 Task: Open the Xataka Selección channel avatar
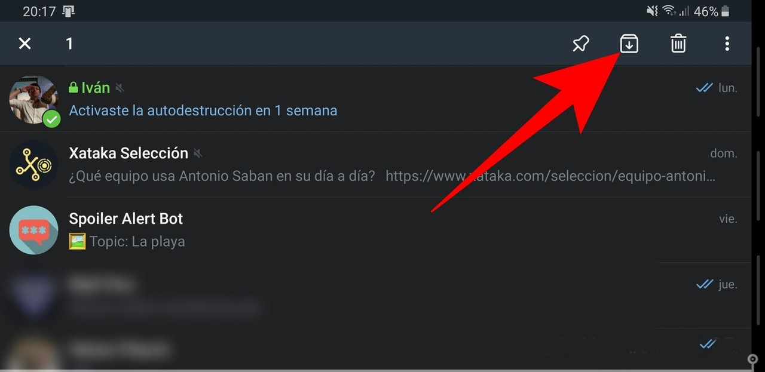coord(34,165)
